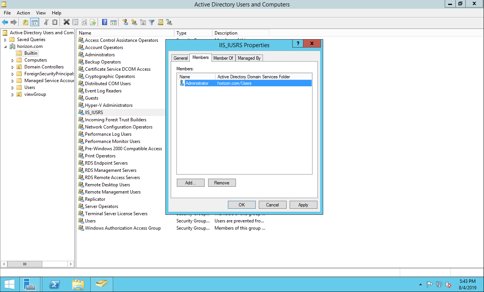Click the Back arrow in toolbar
Screen dimensions: 484x292
5,22
